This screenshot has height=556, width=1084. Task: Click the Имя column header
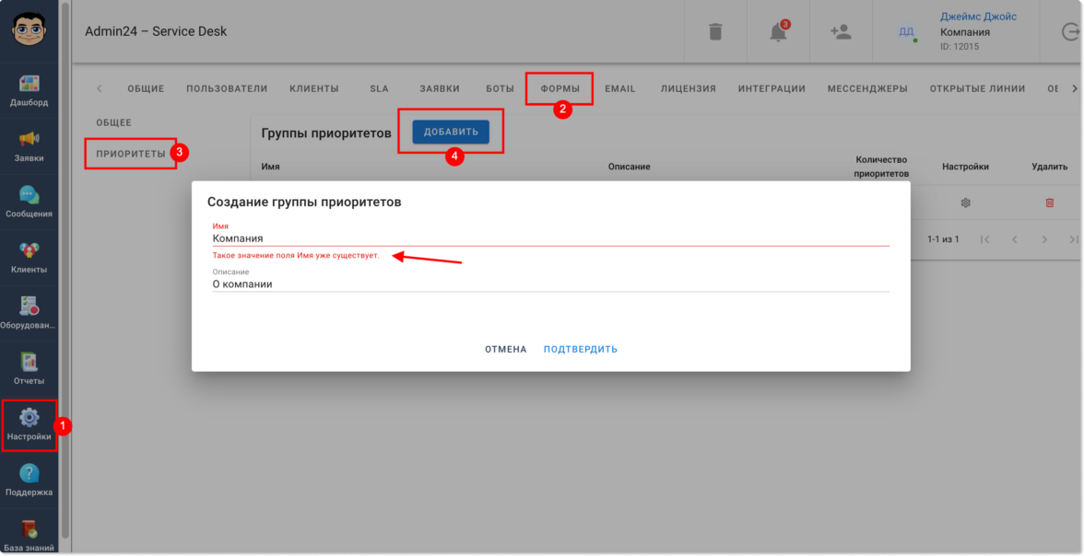pos(270,167)
